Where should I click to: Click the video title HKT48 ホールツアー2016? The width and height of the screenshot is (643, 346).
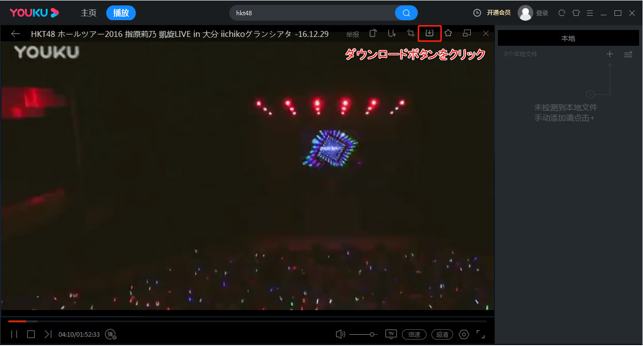pyautogui.click(x=180, y=34)
